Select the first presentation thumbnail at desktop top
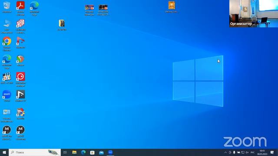 click(x=89, y=8)
